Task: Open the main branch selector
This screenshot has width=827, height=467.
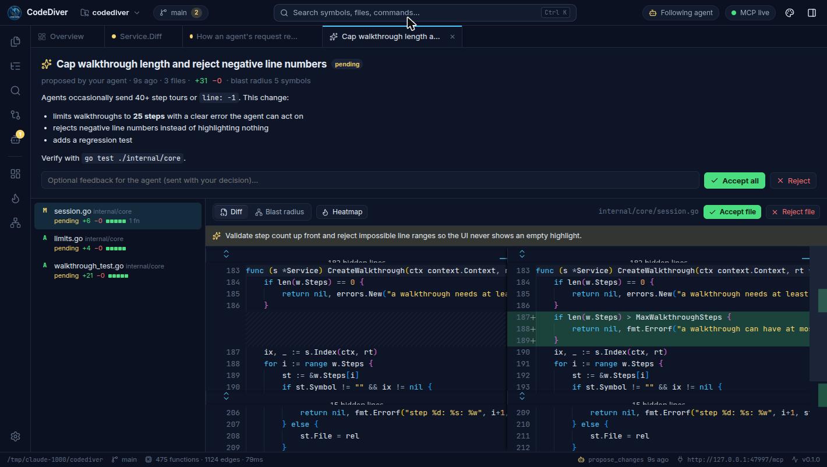Action: coord(181,12)
